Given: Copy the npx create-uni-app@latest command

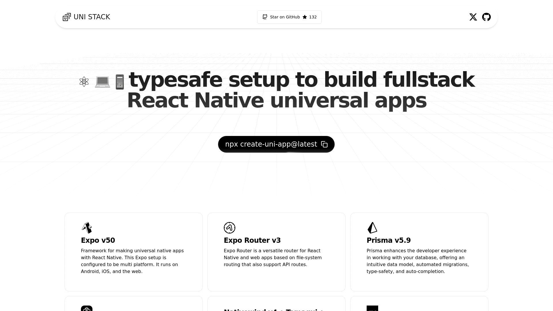Looking at the screenshot, I should click(271, 144).
